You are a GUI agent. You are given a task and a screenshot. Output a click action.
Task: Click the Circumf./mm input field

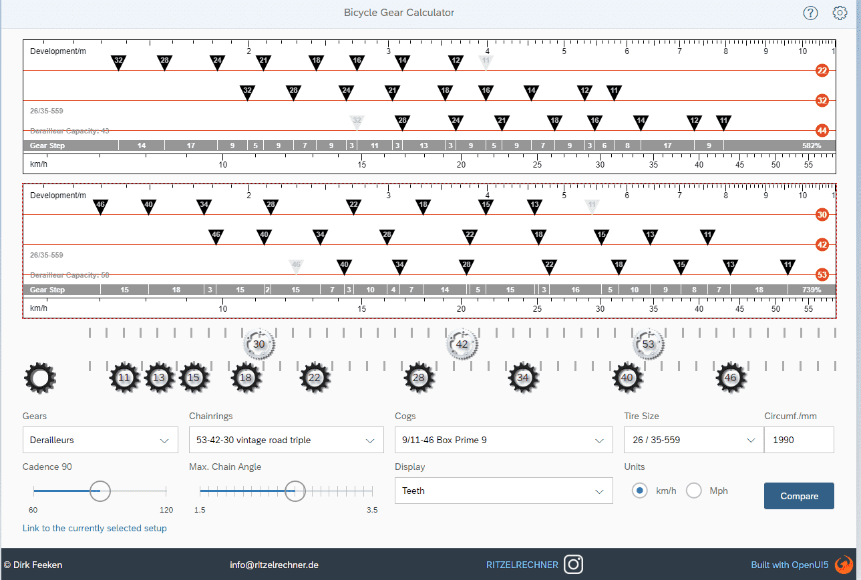(799, 441)
